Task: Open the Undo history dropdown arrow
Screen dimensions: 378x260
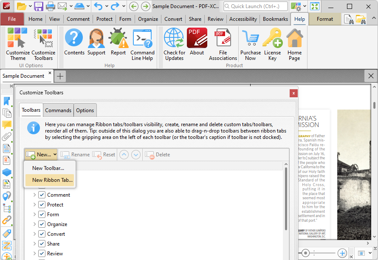Action: [x=107, y=6]
